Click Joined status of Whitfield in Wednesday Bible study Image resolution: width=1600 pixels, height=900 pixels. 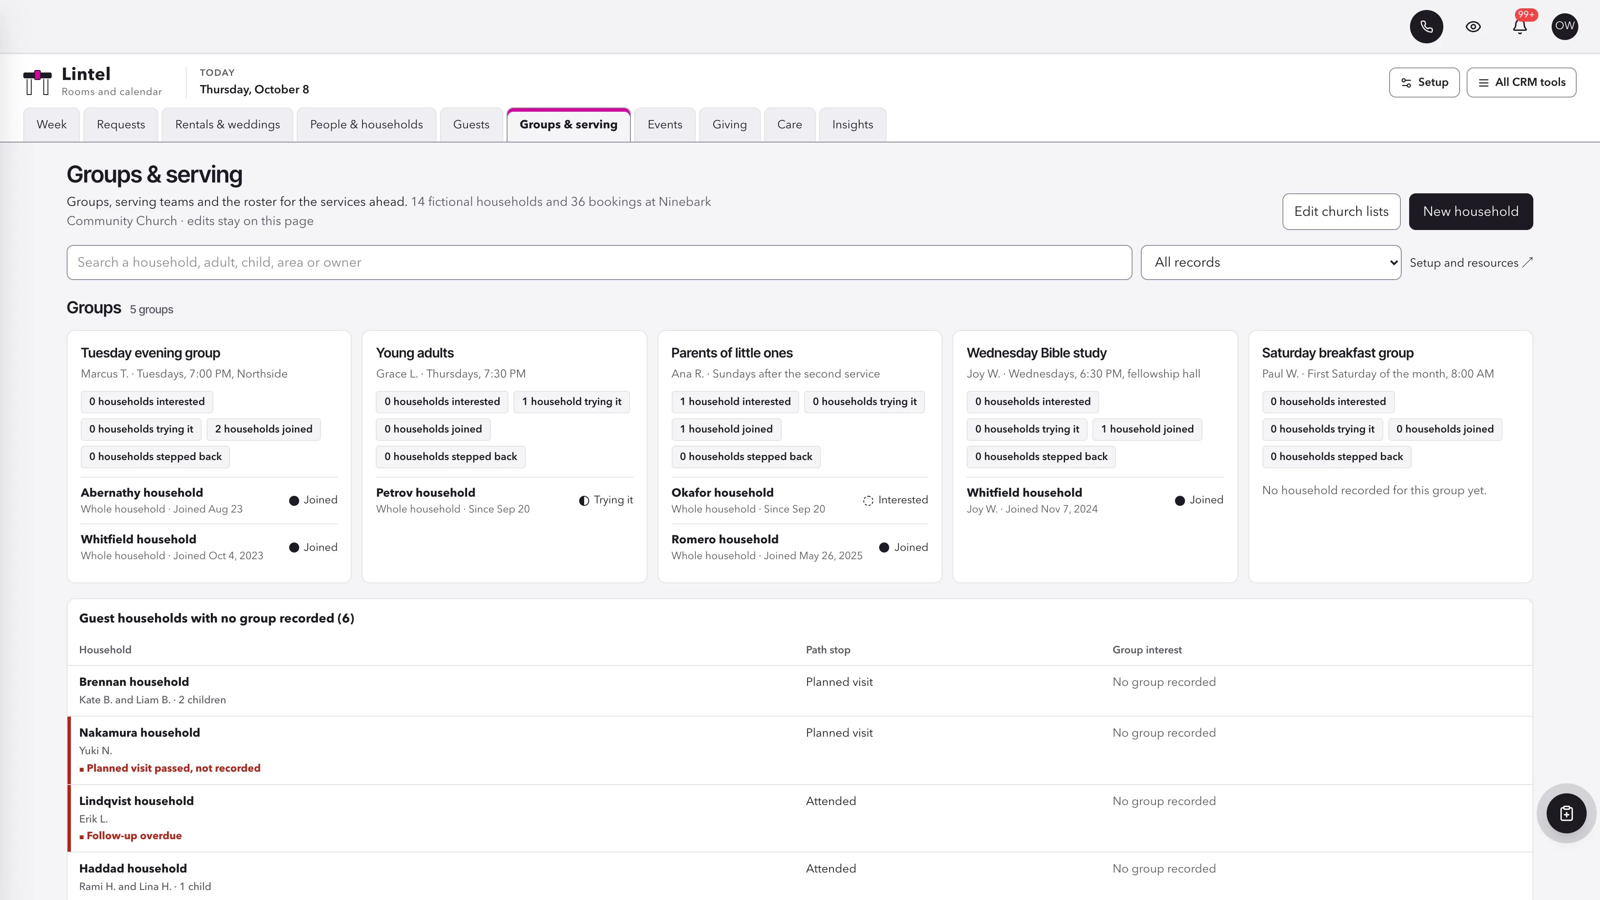(x=1199, y=500)
